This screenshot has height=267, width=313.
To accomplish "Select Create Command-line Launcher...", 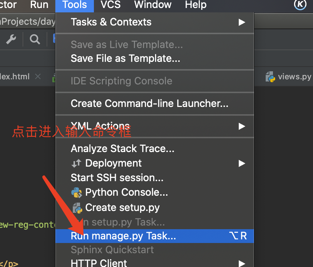I will click(x=155, y=103).
